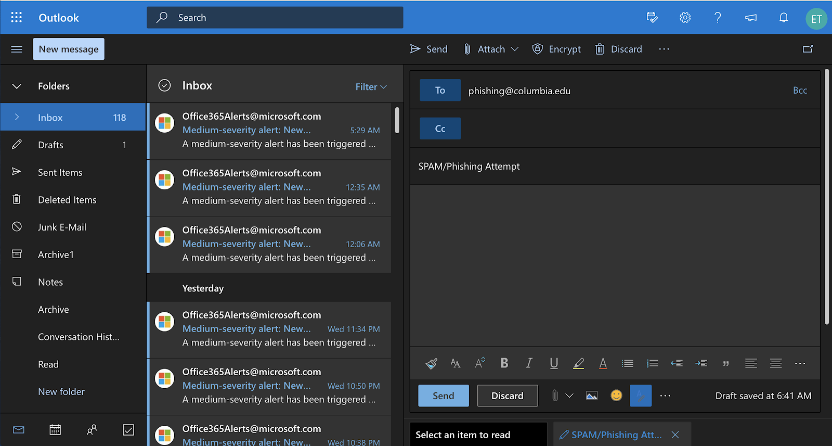The height and width of the screenshot is (446, 832).
Task: Open the Sent Items folder
Action: 73,172
